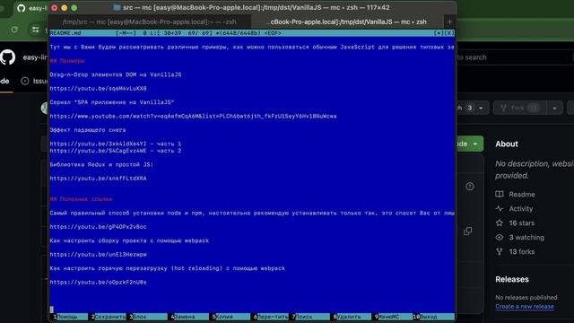Open the 3 watching link

pyautogui.click(x=526, y=237)
